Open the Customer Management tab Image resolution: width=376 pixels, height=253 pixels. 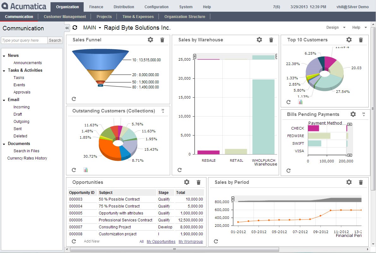point(65,16)
